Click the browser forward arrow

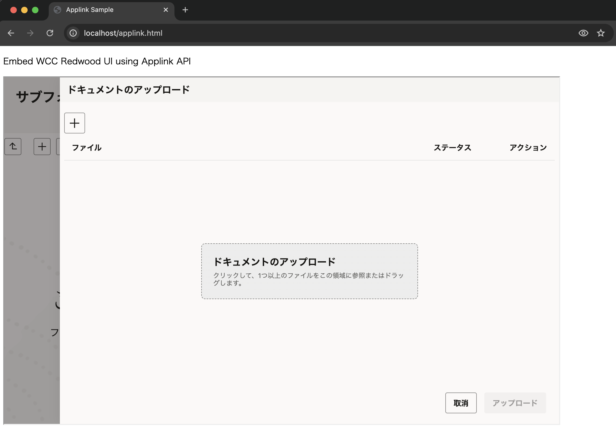click(x=30, y=33)
